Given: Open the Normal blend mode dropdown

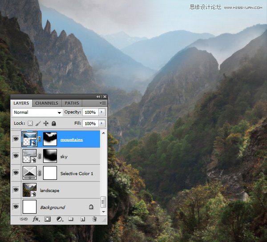Looking at the screenshot, I should coord(37,112).
